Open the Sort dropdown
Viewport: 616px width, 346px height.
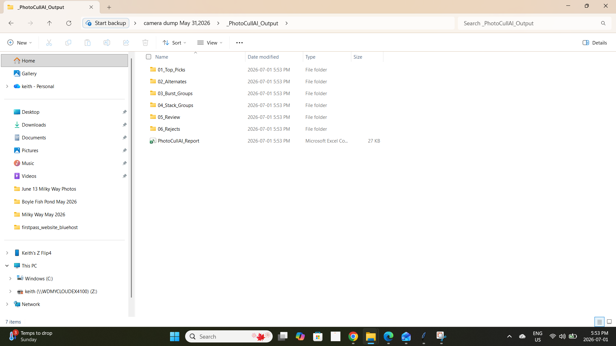174,43
